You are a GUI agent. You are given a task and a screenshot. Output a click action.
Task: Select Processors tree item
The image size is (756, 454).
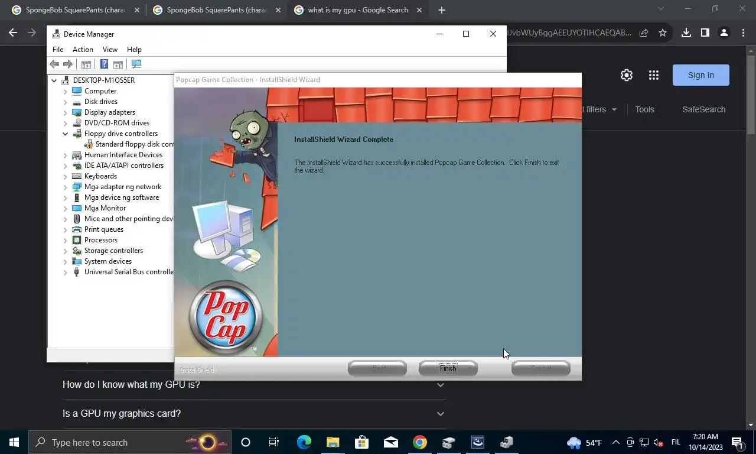100,240
